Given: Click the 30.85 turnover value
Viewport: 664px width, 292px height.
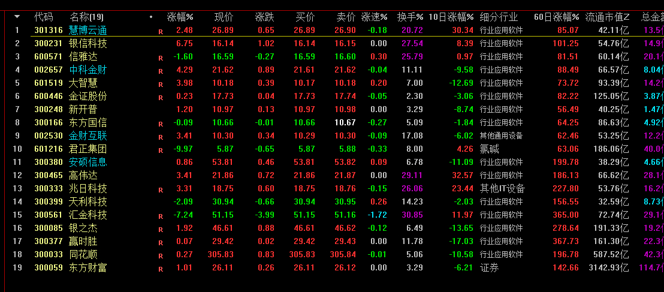Looking at the screenshot, I should click(x=412, y=215).
